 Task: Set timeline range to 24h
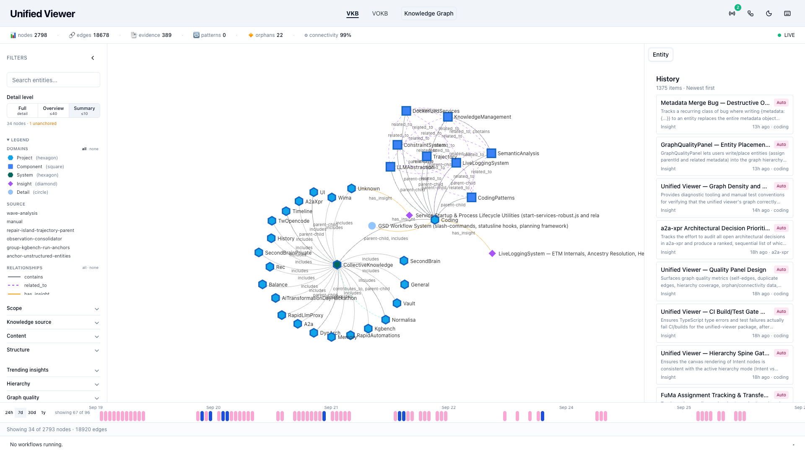pos(9,413)
